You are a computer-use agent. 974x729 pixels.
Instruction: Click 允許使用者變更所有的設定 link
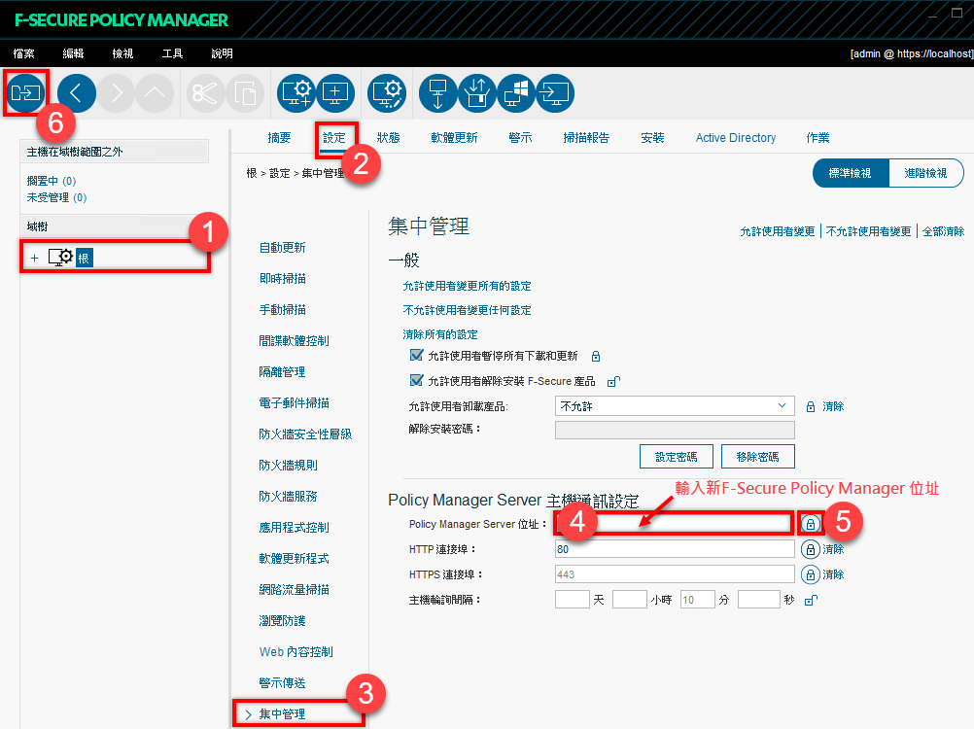coord(468,287)
